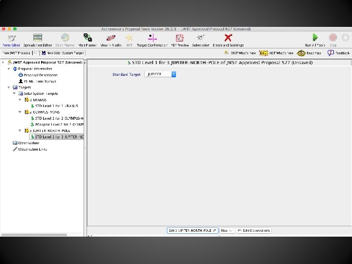
Task: Select Observations in the tree
Action: tap(26, 143)
